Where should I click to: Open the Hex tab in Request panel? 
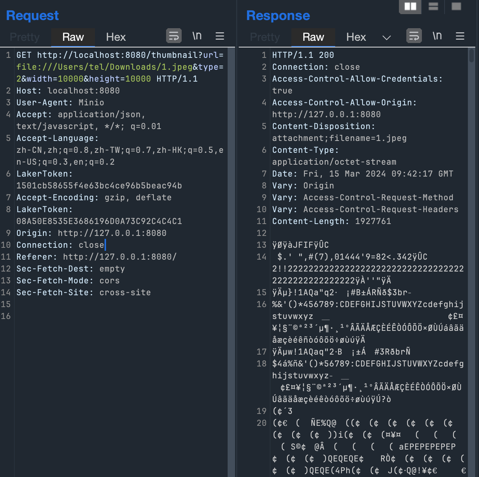[116, 37]
